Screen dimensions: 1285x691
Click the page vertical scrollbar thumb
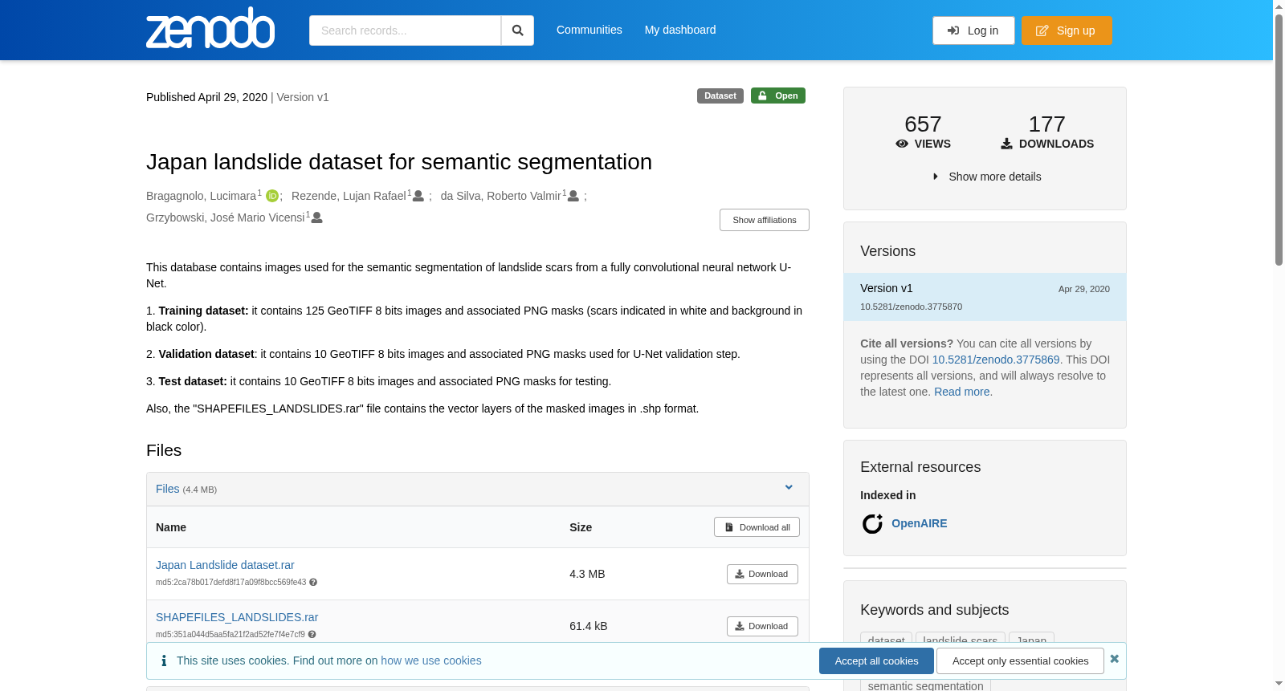click(1279, 138)
